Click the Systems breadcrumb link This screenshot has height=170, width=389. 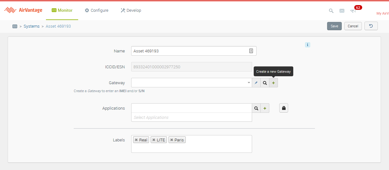point(32,26)
